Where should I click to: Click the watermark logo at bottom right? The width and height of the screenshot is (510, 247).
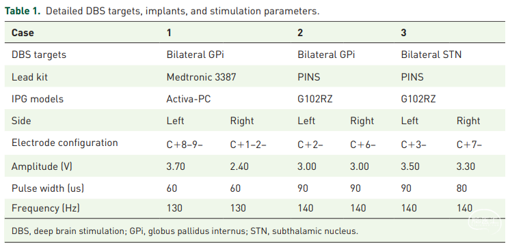pyautogui.click(x=485, y=220)
